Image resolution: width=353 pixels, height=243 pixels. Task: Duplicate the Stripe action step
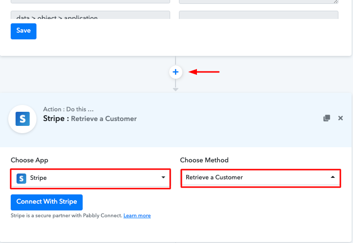tap(327, 118)
